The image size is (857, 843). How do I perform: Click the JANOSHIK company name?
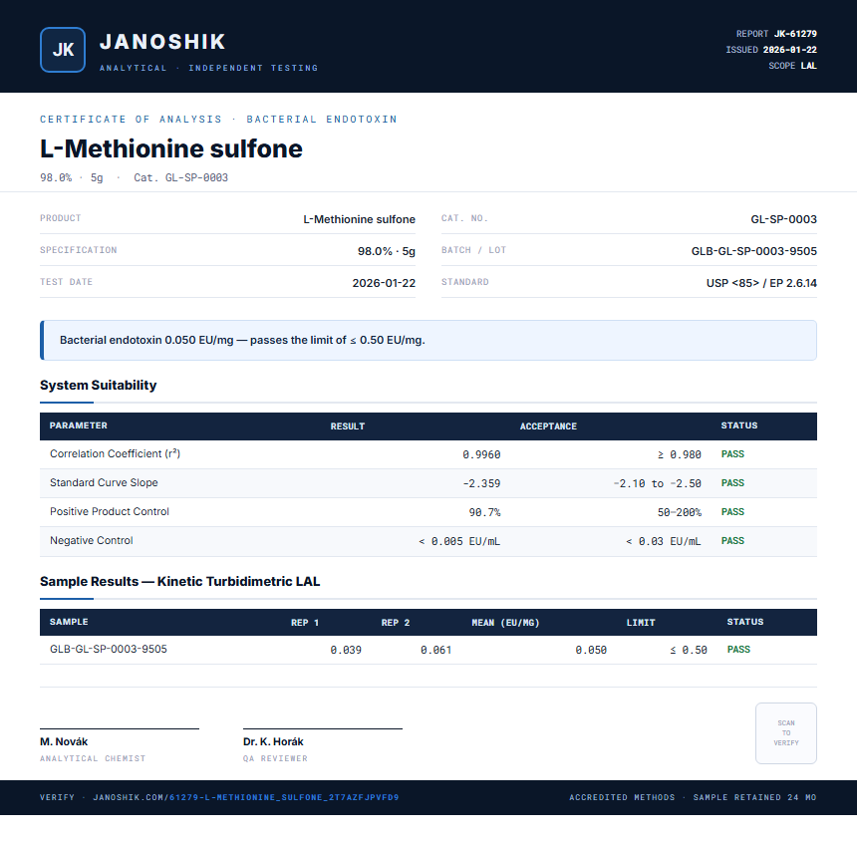coord(162,42)
